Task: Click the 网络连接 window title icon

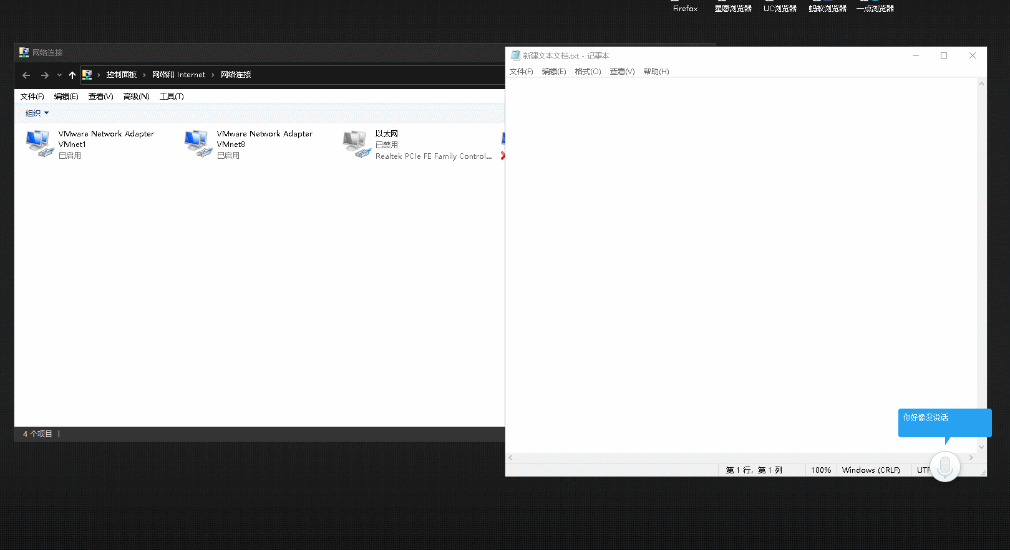Action: [x=24, y=52]
